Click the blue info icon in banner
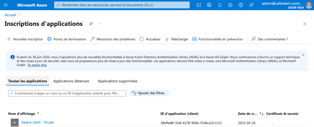314x127 pixels. (x=12, y=57)
